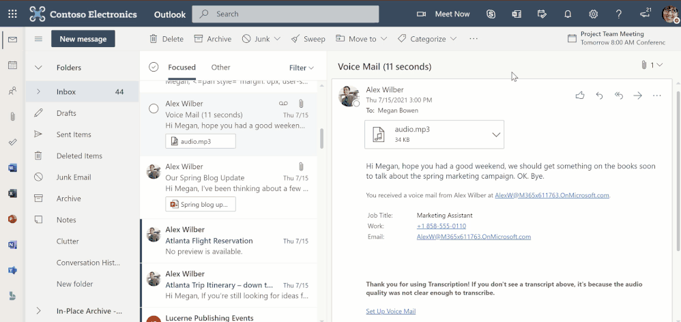Viewport: 681px width, 322px height.
Task: Open the notifications bell
Action: point(568,14)
